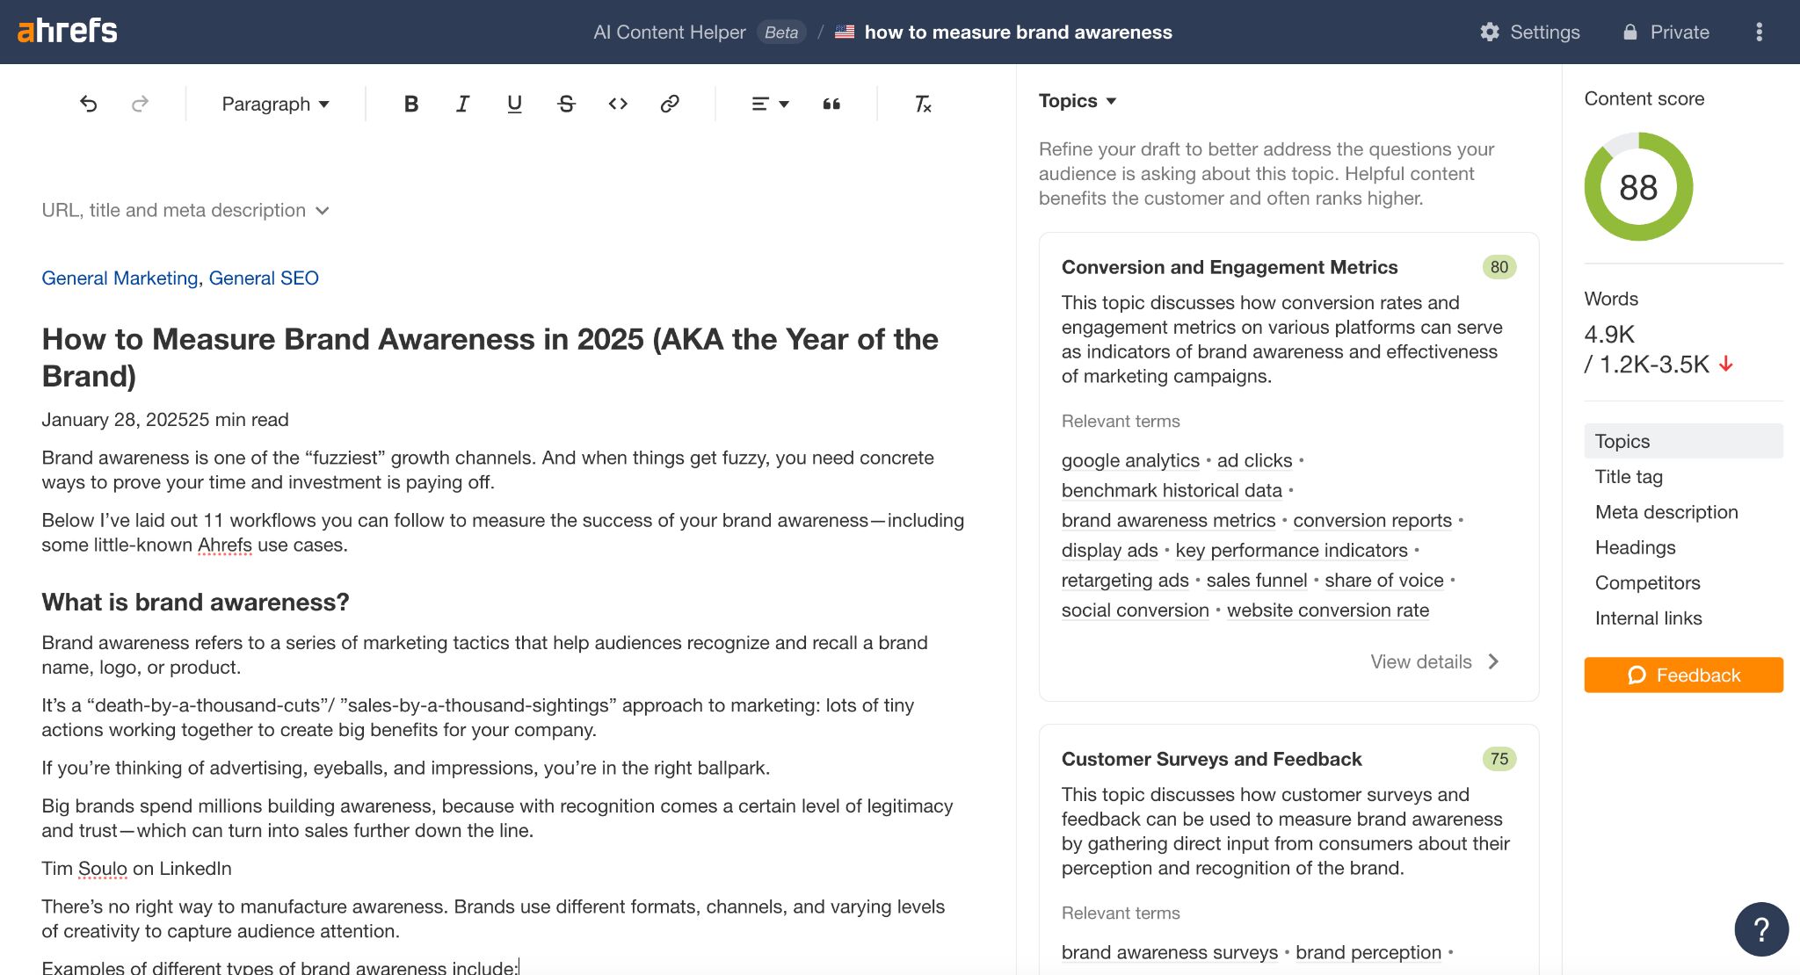This screenshot has width=1800, height=975.
Task: Open the Paragraph style dropdown
Action: [x=275, y=104]
